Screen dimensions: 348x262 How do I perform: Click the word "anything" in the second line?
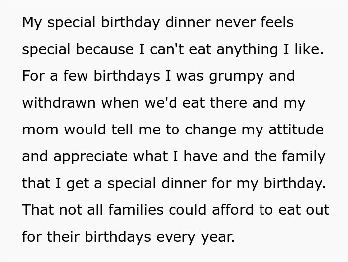point(247,50)
